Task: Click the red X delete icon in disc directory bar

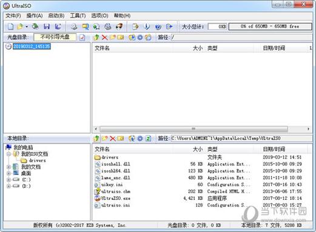Action: click(104, 38)
